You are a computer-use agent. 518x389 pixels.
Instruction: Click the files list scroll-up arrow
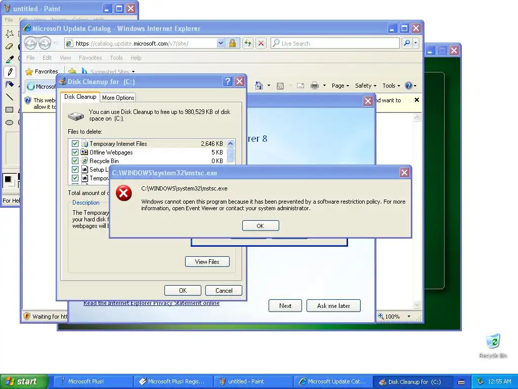(x=231, y=143)
